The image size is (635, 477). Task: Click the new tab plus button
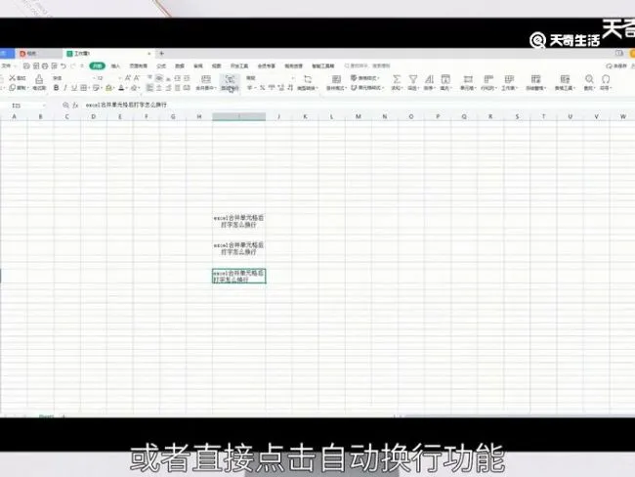[x=161, y=53]
